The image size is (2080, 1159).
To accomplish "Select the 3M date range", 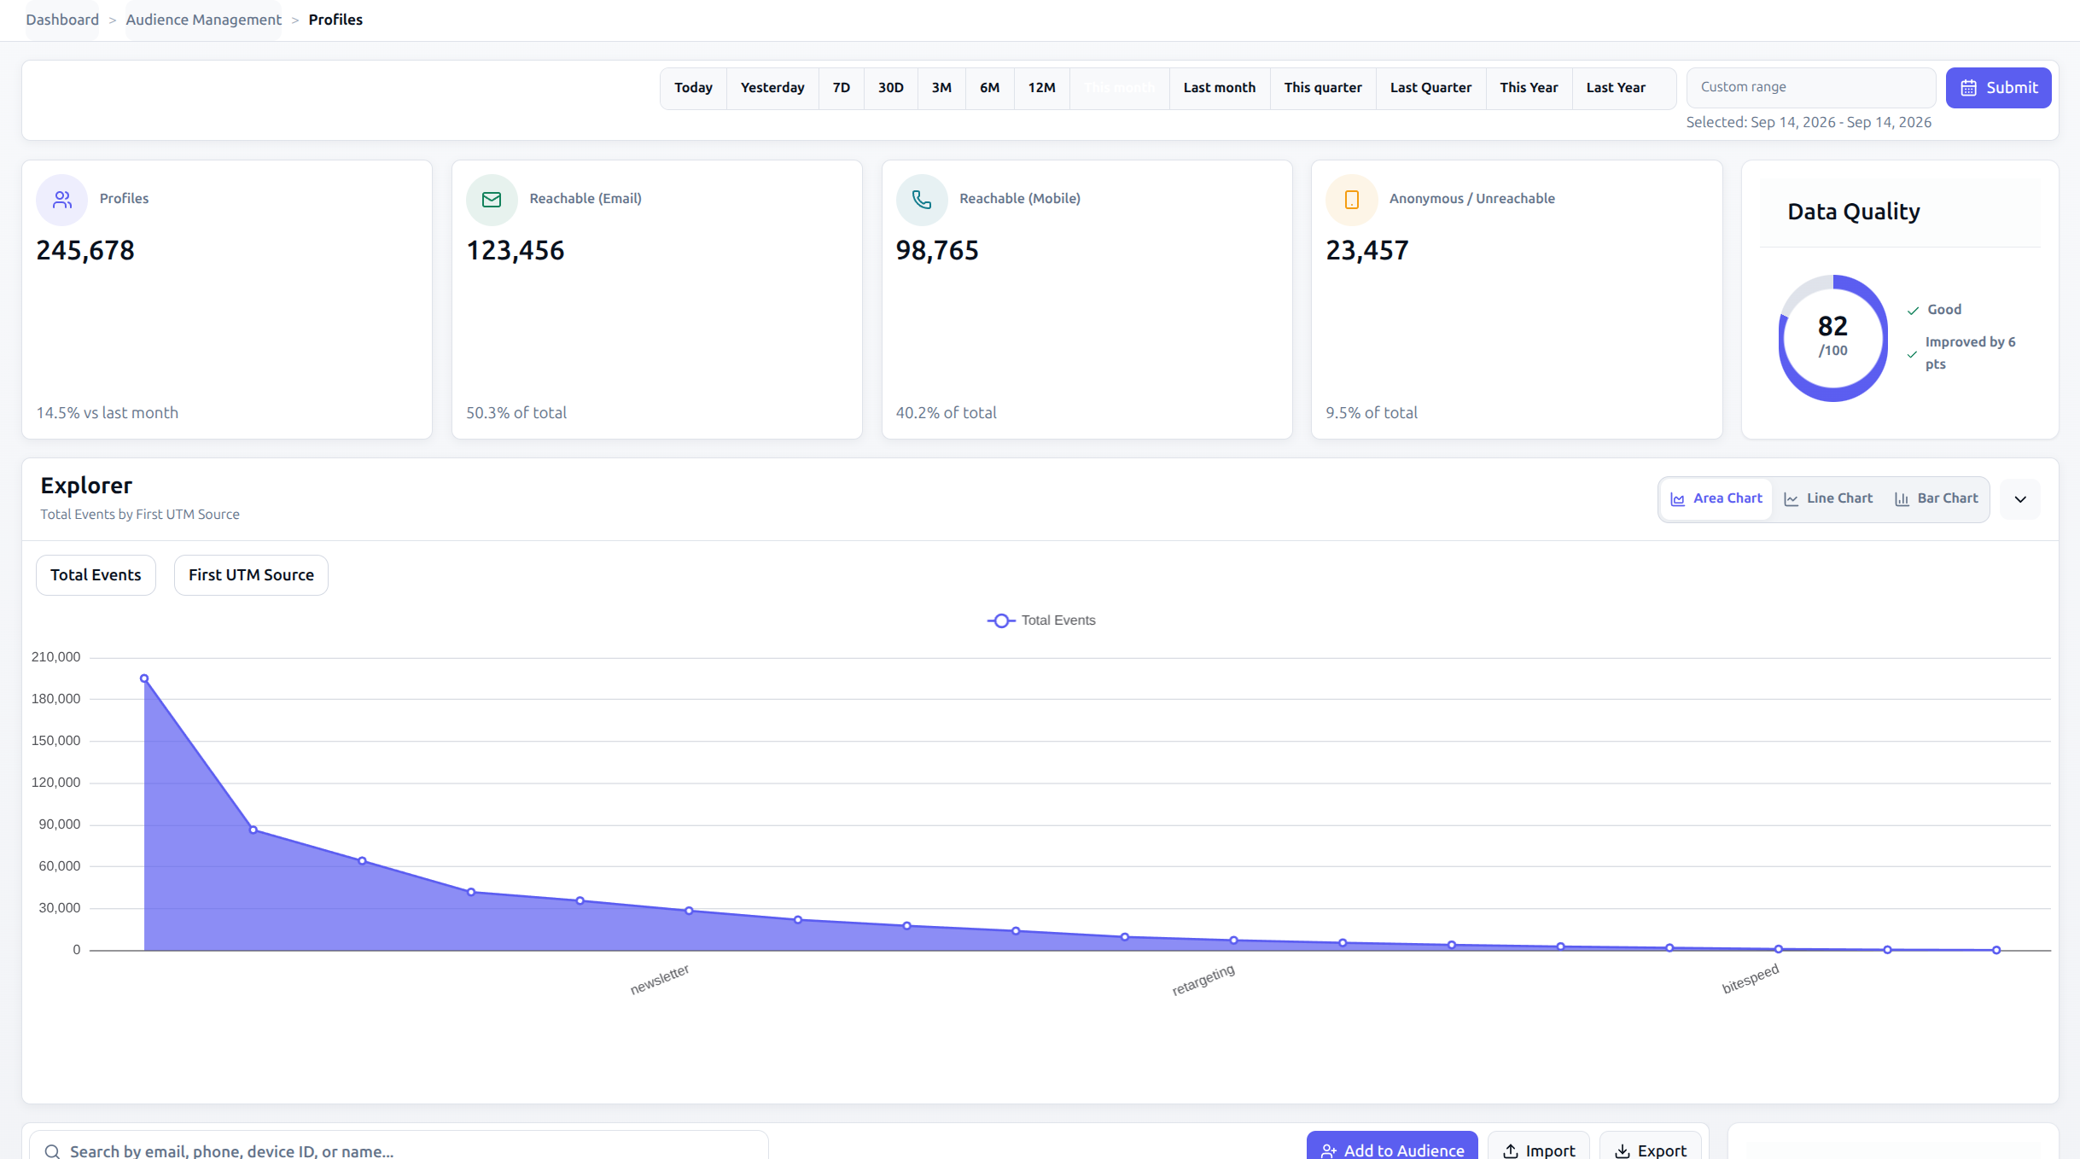I will pos(941,88).
